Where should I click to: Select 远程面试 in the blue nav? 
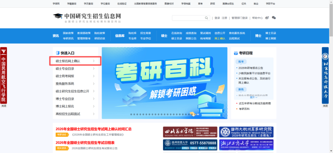point(234,38)
